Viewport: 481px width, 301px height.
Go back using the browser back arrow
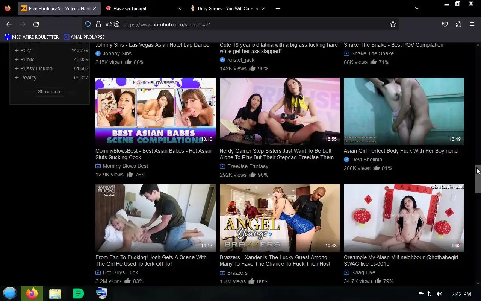click(9, 24)
